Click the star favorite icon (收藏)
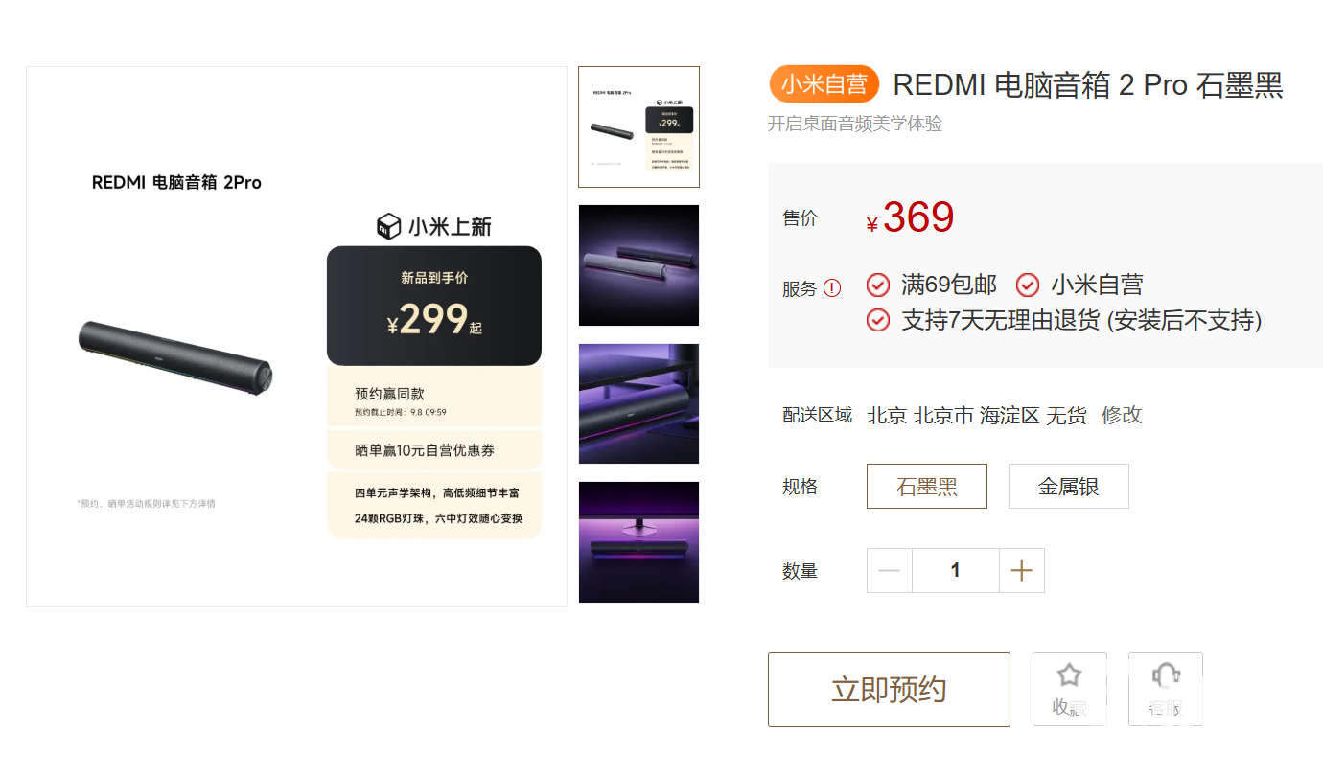This screenshot has height=776, width=1323. pos(1069,676)
